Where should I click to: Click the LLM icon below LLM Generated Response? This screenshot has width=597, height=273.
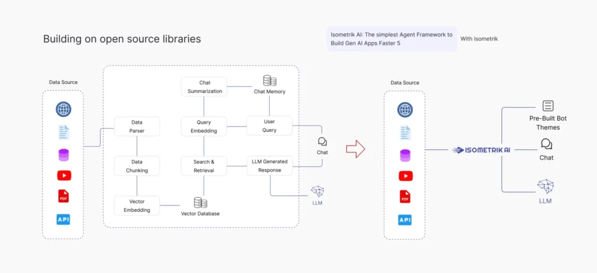point(317,191)
